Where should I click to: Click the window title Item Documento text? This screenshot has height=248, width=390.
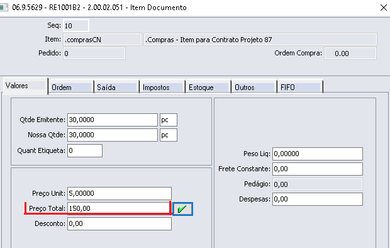[158, 8]
